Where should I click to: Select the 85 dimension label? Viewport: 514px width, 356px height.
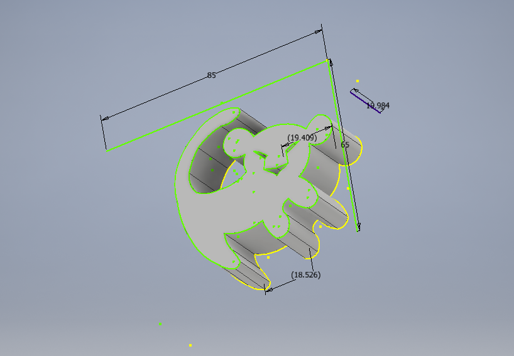pos(211,75)
